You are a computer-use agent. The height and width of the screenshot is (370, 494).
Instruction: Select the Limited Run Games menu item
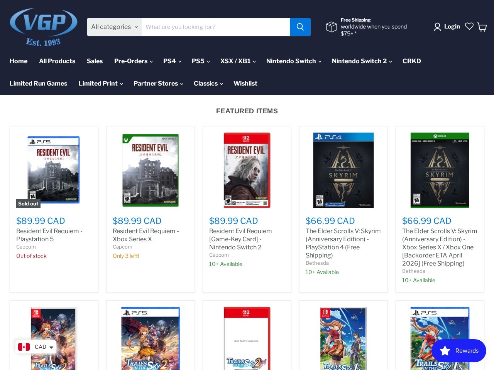[x=38, y=83]
